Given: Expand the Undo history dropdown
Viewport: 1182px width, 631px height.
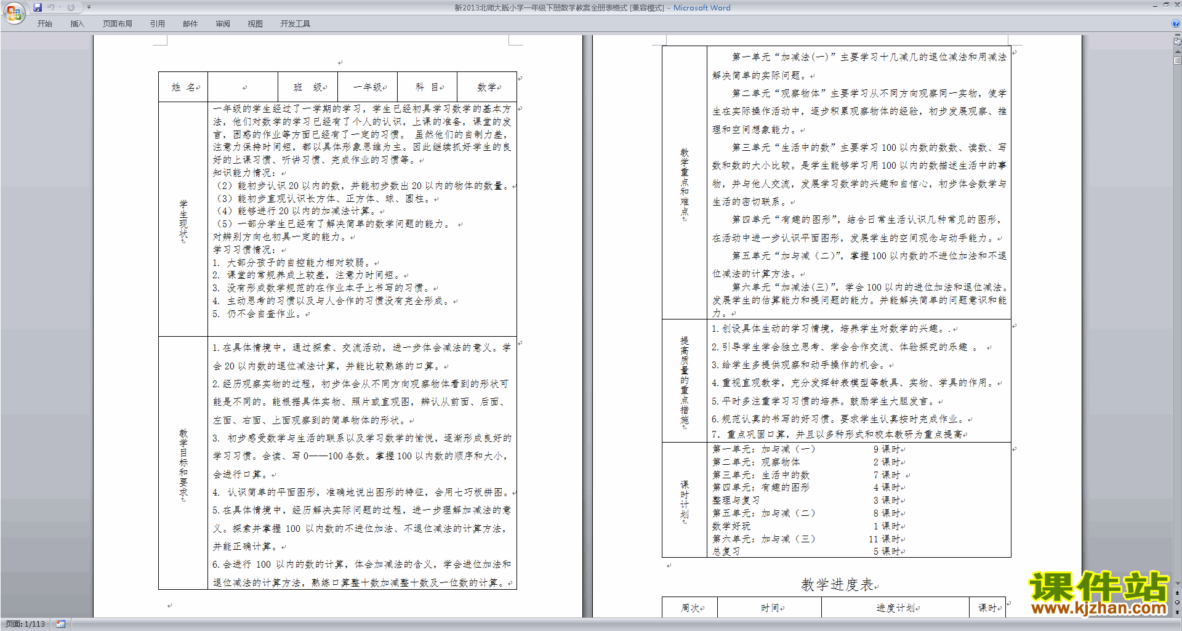Looking at the screenshot, I should click(x=60, y=7).
